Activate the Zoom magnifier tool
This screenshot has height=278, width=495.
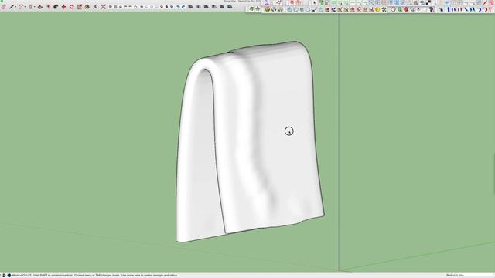click(95, 7)
